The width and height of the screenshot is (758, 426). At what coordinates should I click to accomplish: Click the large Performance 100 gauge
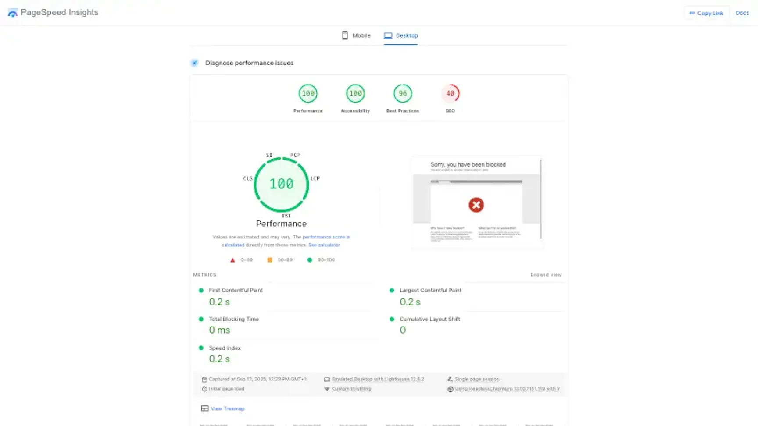[x=281, y=184]
